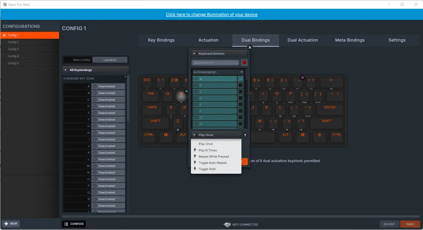Screen dimensions: 423x230
Task: Select Config 5 in configurations list
Action: pyautogui.click(x=30, y=63)
